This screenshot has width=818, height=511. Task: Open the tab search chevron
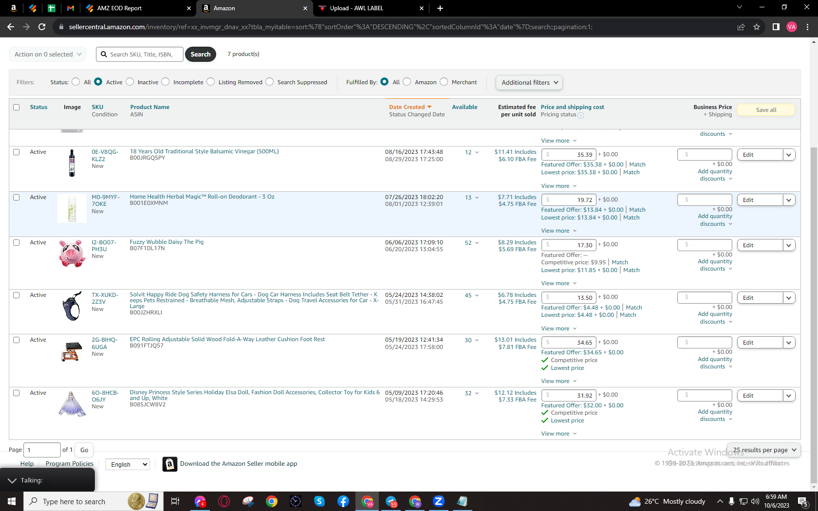click(x=740, y=7)
